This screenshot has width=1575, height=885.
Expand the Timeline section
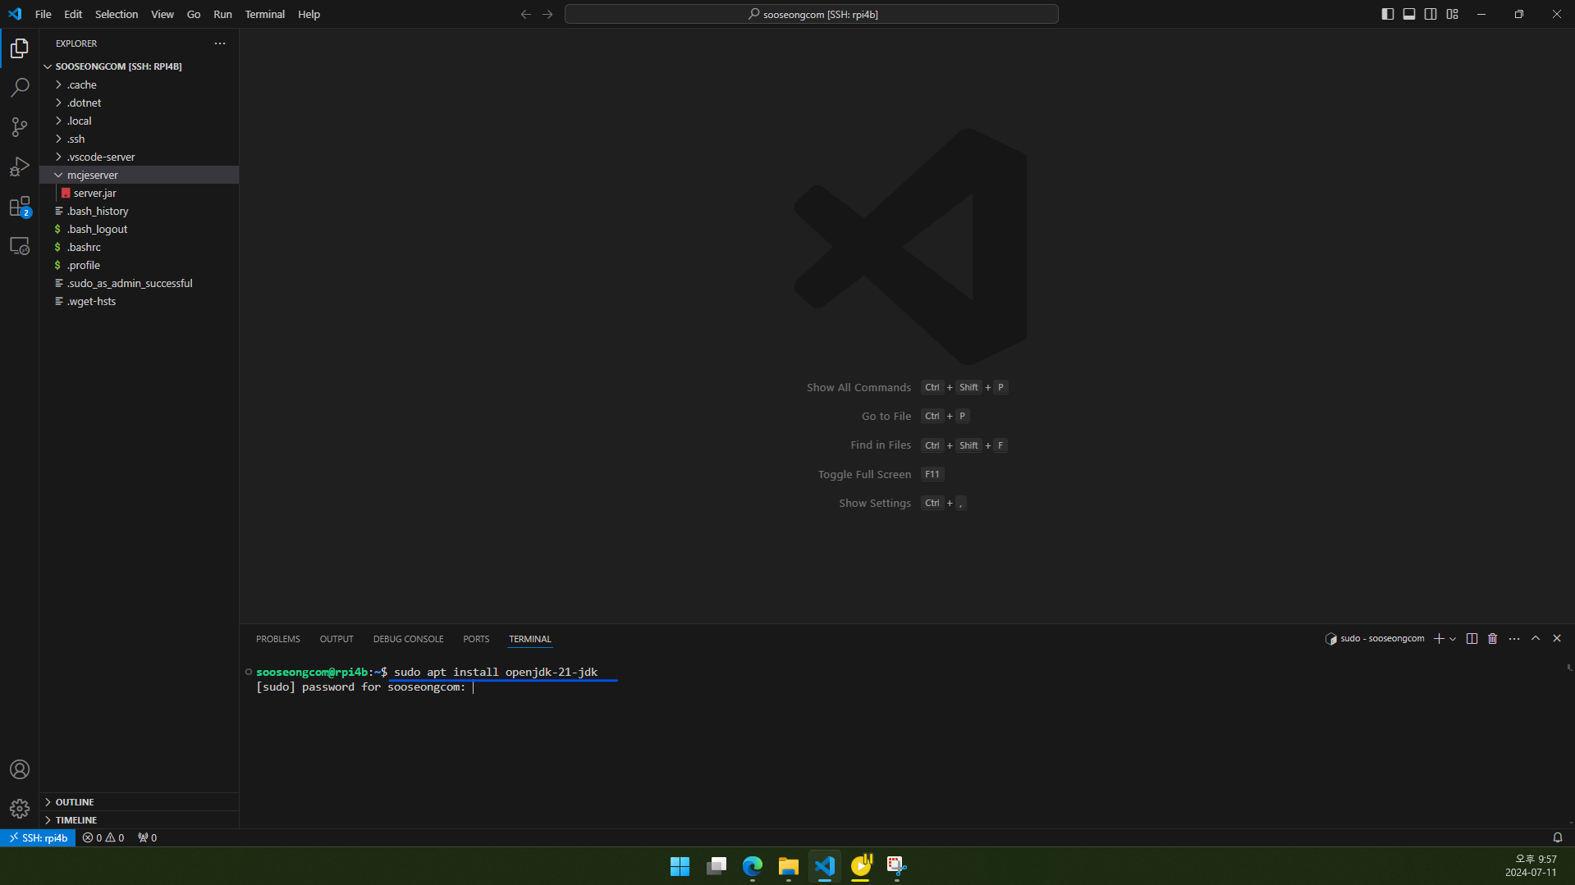140,820
